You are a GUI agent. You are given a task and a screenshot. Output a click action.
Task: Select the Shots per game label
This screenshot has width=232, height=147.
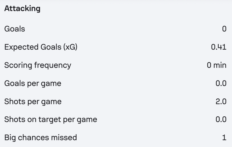pyautogui.click(x=33, y=102)
